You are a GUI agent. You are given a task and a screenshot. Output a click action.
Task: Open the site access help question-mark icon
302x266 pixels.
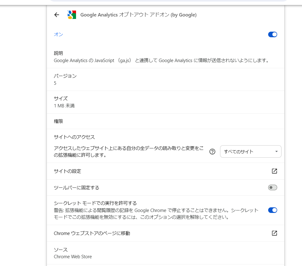pos(212,151)
